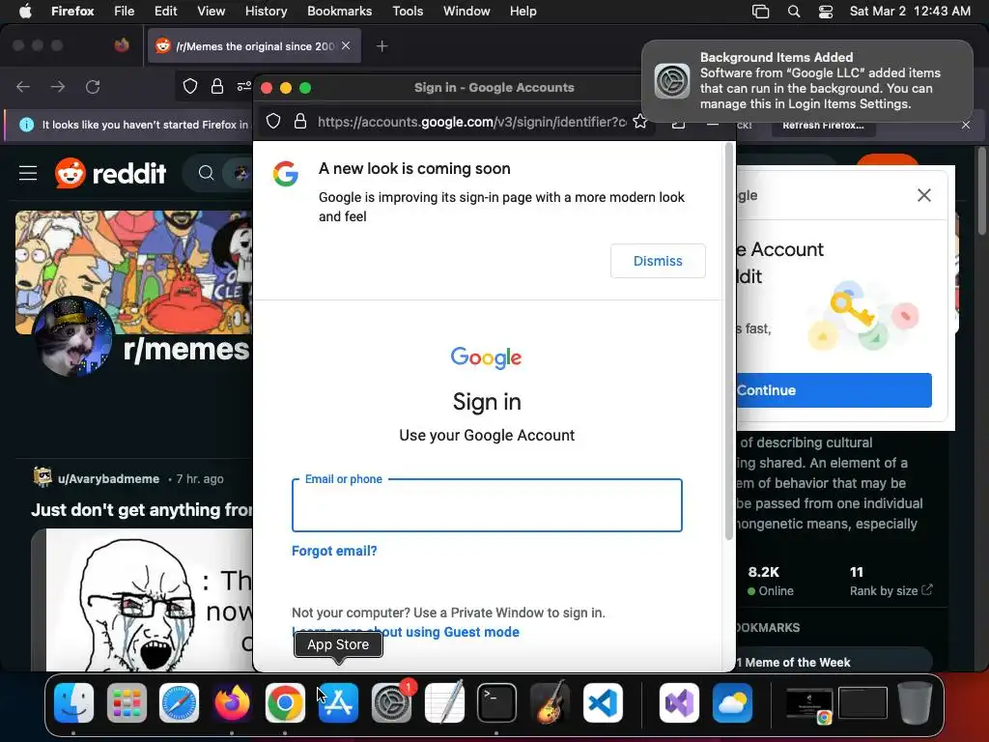
Task: Open Control Center in the menu bar
Action: pos(826,12)
